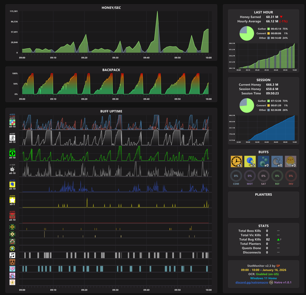Select the yellow Convert swatch in Last Hour
Viewport: 306px width, 295px height.
(268, 33)
